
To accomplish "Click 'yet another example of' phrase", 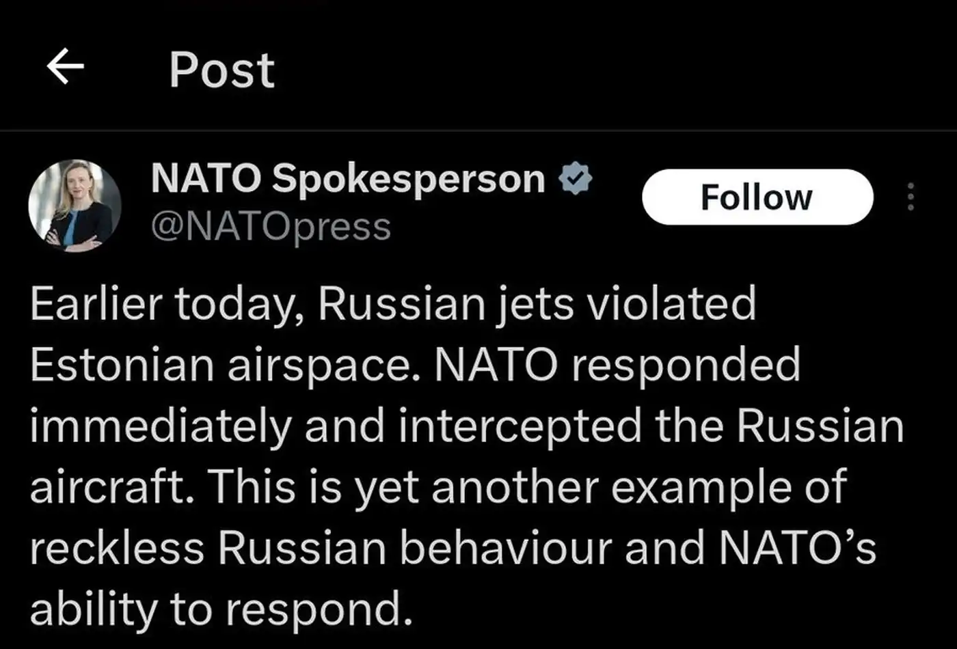I will (x=600, y=486).
